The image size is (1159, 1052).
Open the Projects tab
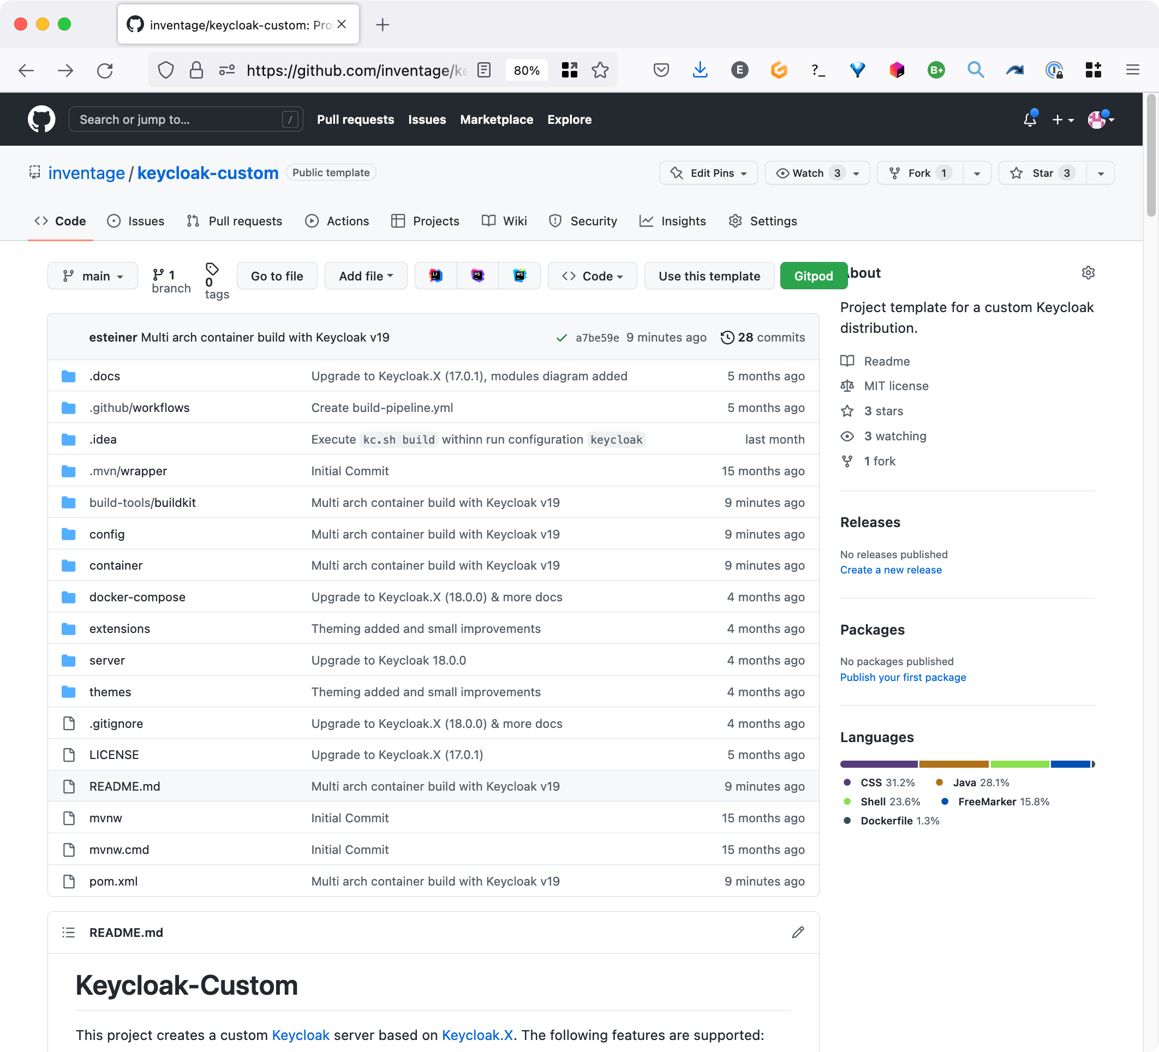click(425, 221)
